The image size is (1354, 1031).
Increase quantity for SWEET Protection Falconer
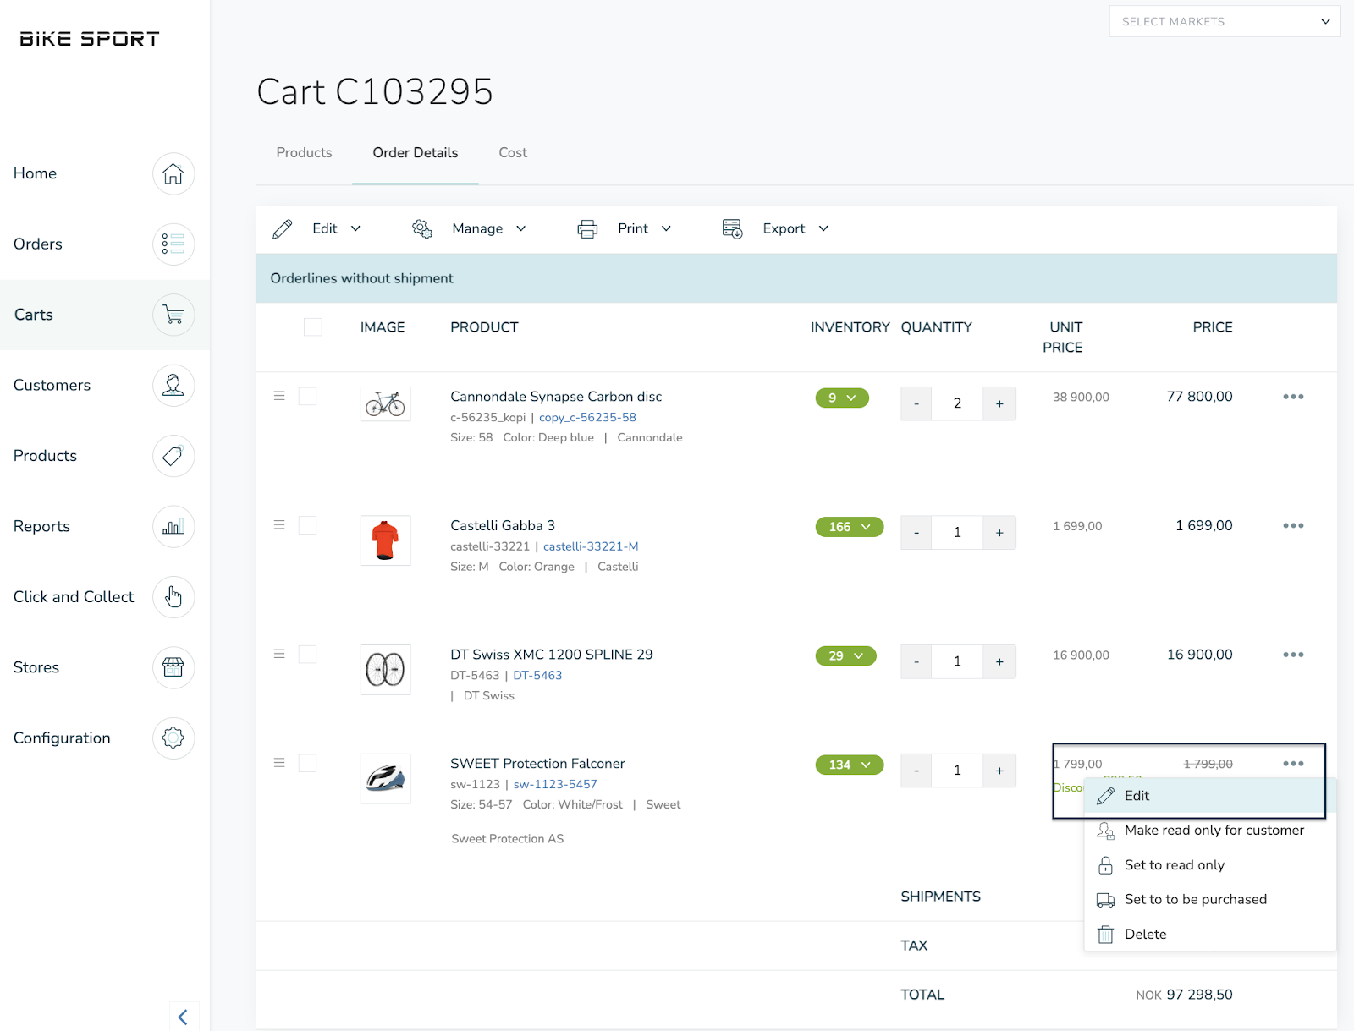click(x=999, y=771)
